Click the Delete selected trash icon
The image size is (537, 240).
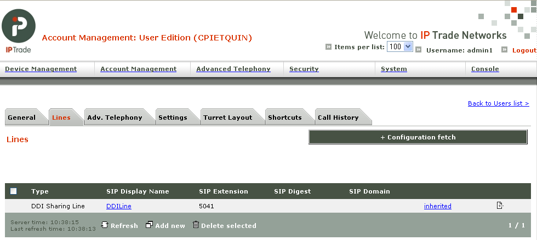196,225
